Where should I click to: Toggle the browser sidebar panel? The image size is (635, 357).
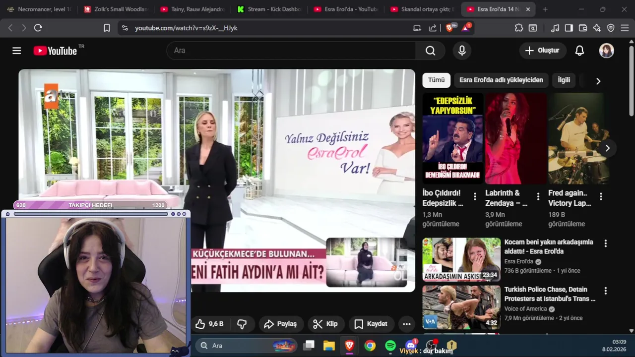569,28
